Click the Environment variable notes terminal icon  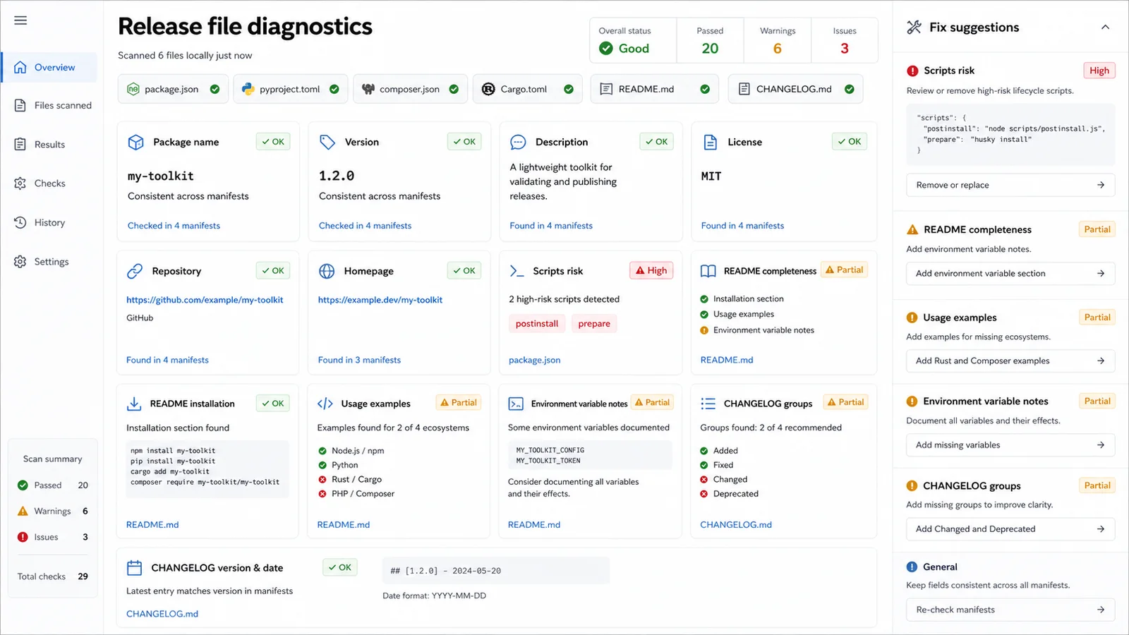(x=516, y=404)
